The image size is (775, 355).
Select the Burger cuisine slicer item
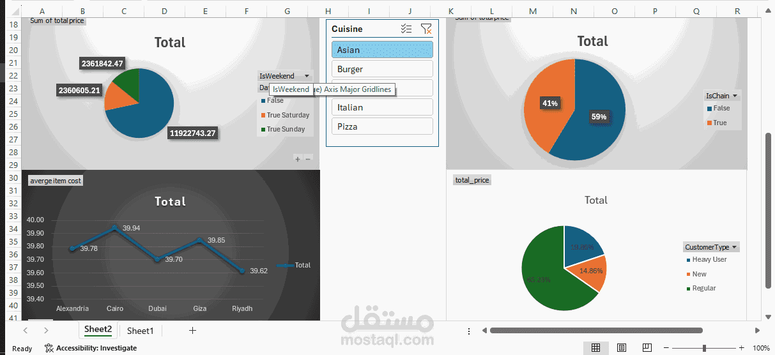[x=382, y=69]
